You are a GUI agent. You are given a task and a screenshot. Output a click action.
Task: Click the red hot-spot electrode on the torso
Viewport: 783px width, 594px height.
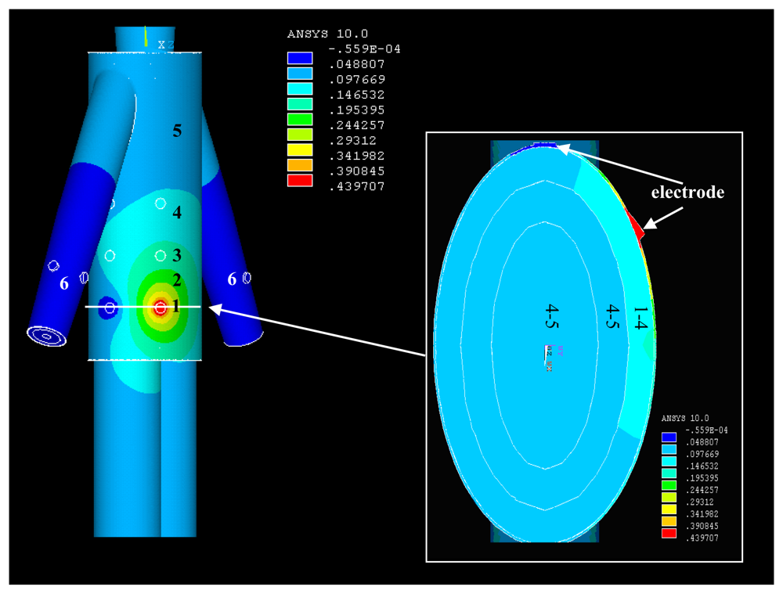(161, 308)
